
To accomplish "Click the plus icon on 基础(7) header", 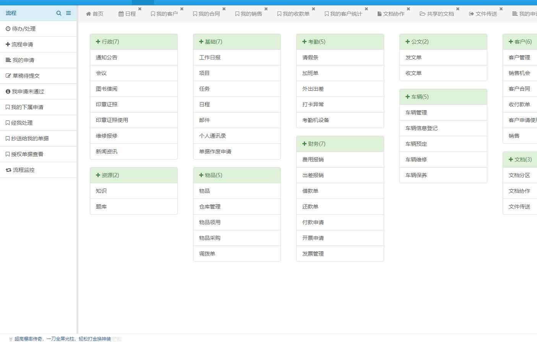I will point(201,42).
